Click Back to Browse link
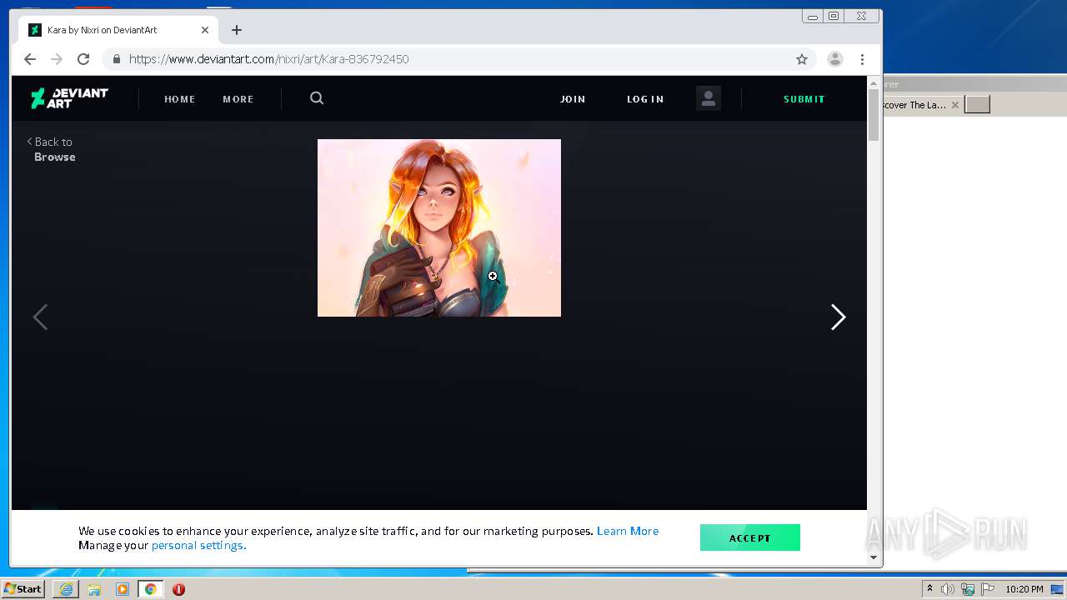Screen dimensions: 1067x600 51,149
